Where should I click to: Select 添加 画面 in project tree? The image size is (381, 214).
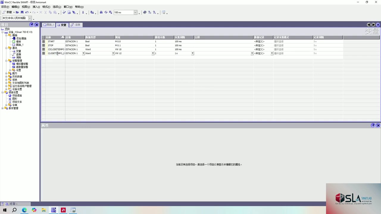[21, 38]
